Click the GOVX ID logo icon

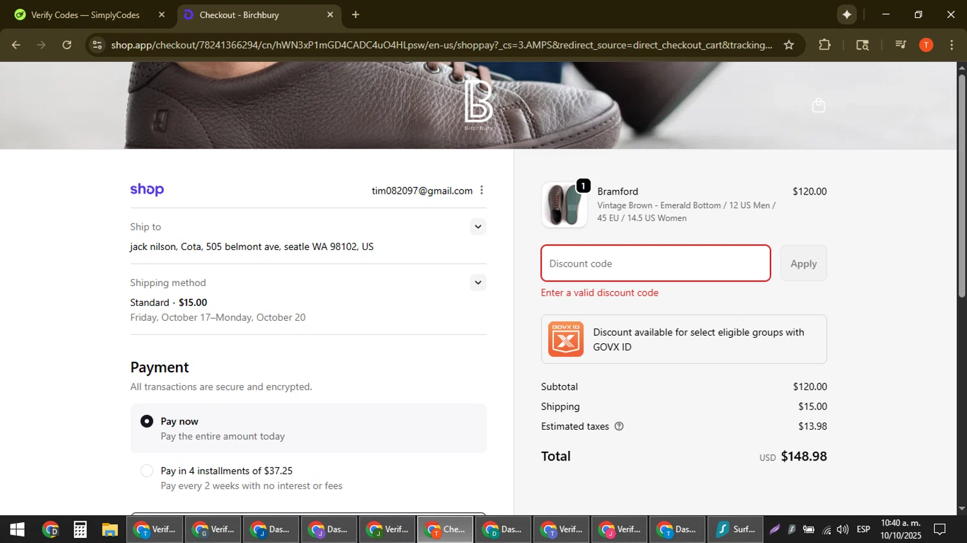tap(565, 339)
